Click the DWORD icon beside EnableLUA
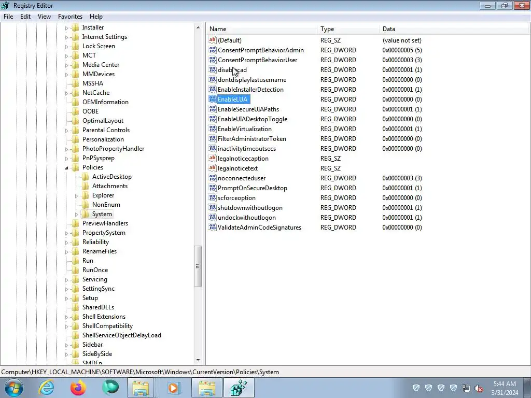531x398 pixels. tap(212, 99)
